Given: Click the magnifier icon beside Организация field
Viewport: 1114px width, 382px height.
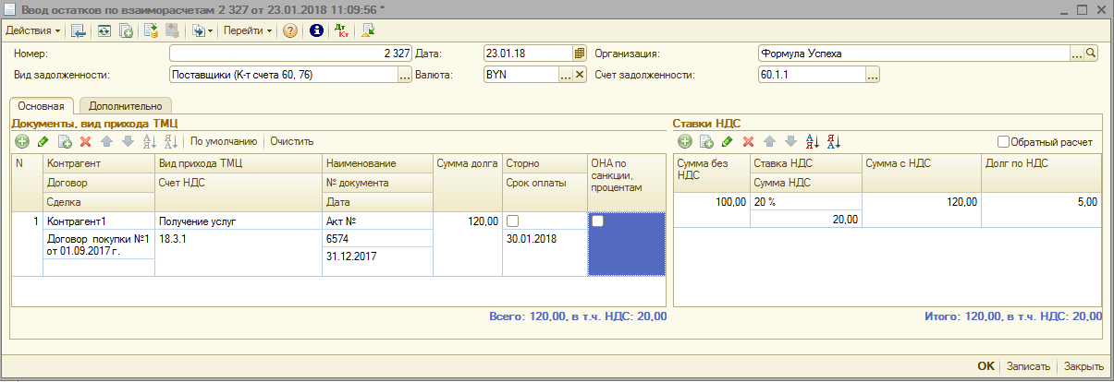Looking at the screenshot, I should point(1091,54).
